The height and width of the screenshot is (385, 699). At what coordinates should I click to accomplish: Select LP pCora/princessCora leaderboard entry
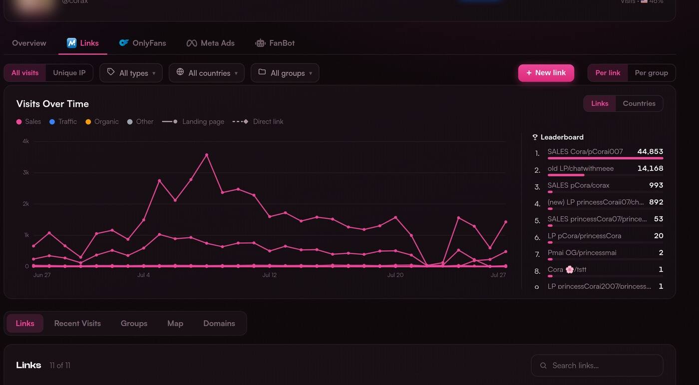click(x=599, y=237)
